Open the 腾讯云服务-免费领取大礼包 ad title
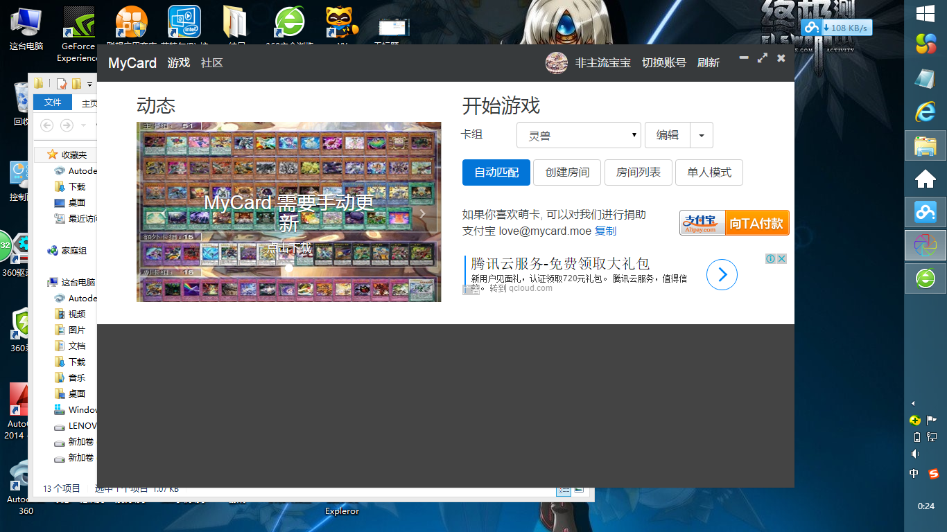This screenshot has width=947, height=532. click(x=560, y=263)
